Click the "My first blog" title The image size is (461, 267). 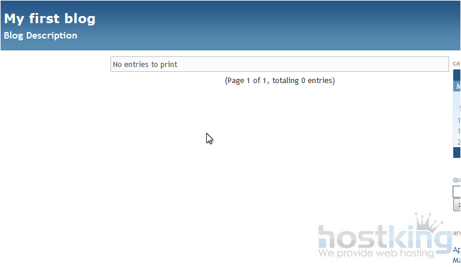click(49, 18)
